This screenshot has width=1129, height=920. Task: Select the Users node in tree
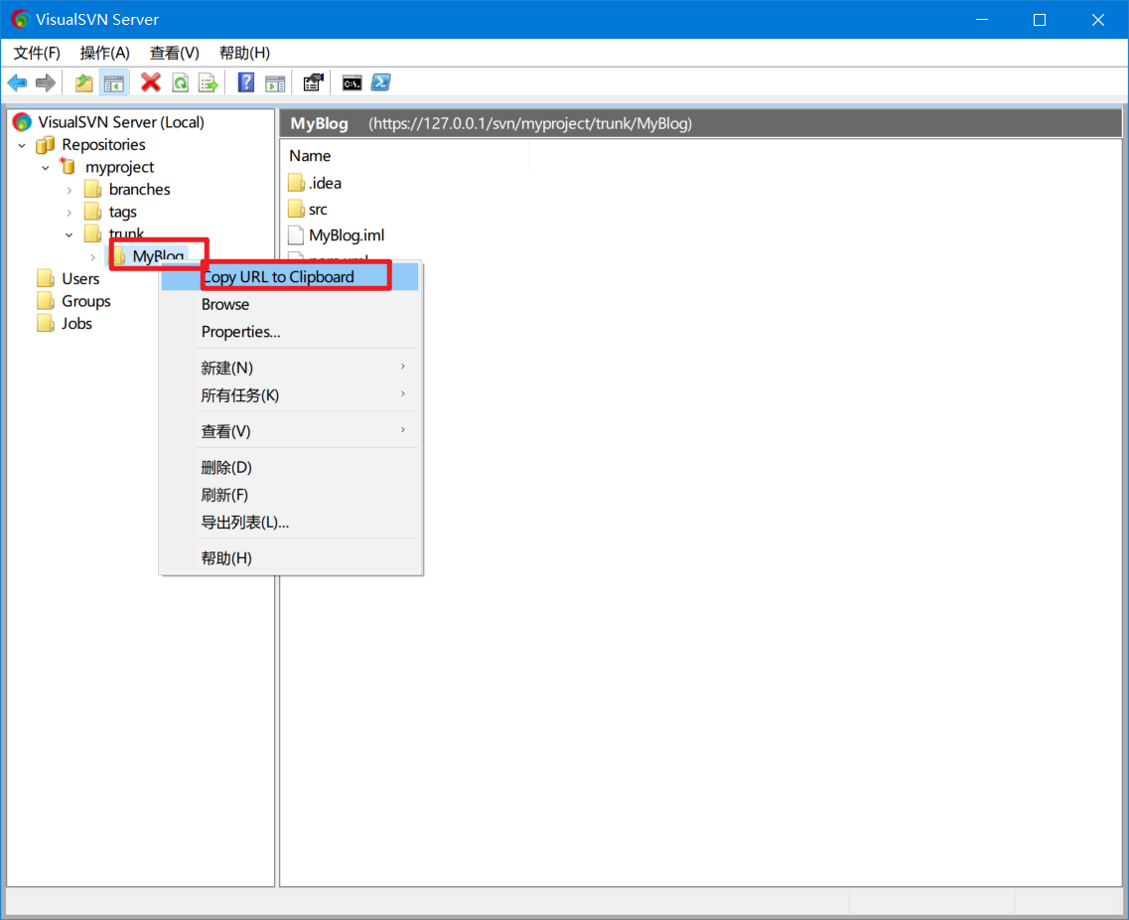point(80,279)
